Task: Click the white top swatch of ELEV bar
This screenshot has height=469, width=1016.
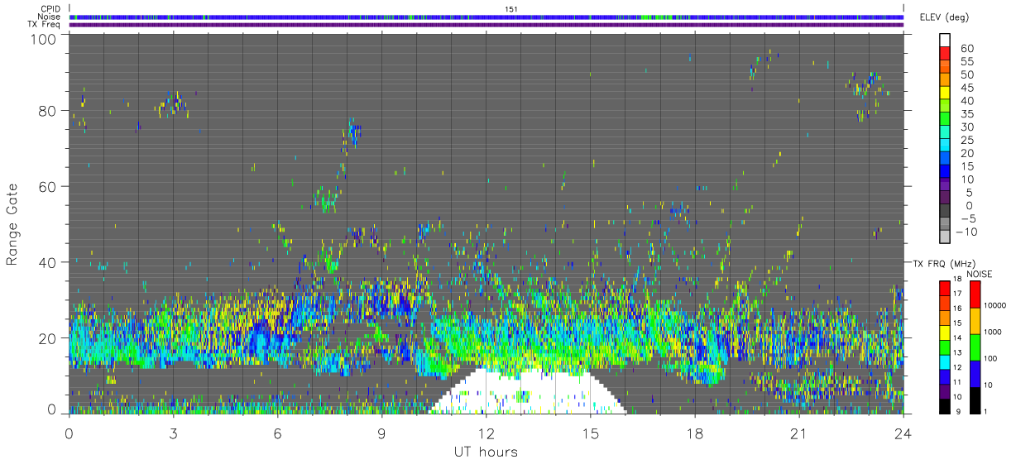Action: [947, 41]
